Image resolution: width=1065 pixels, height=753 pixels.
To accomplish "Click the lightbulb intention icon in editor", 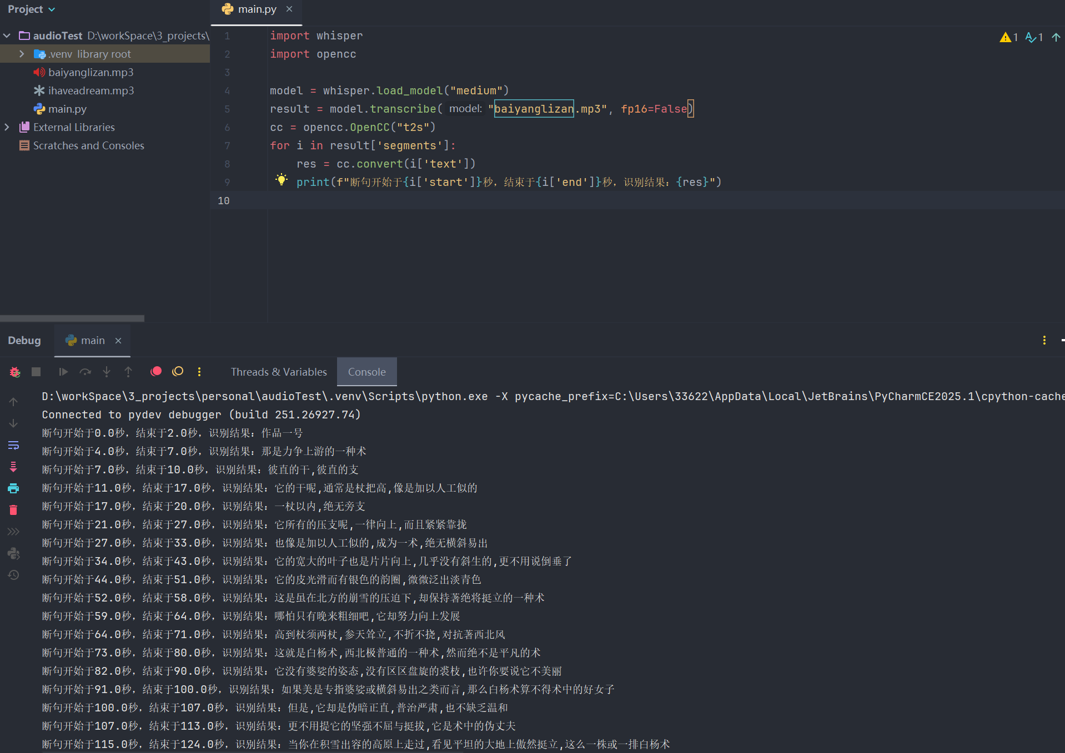I will click(282, 179).
